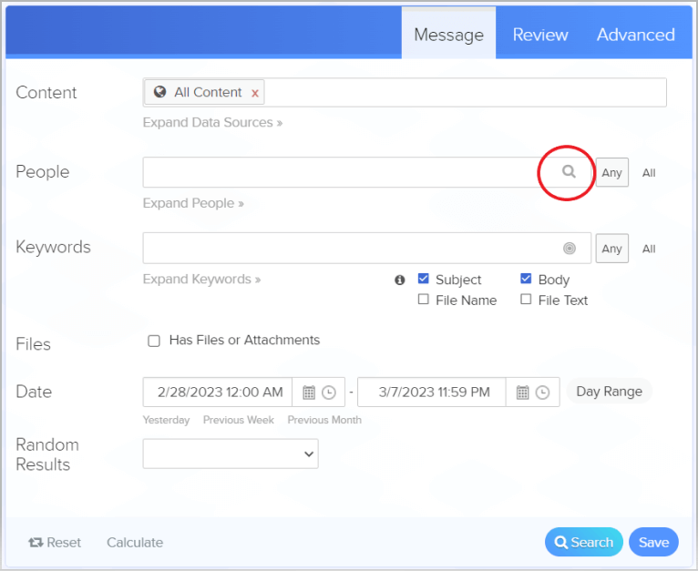The width and height of the screenshot is (698, 571).
Task: Select Any option for People
Action: click(612, 172)
